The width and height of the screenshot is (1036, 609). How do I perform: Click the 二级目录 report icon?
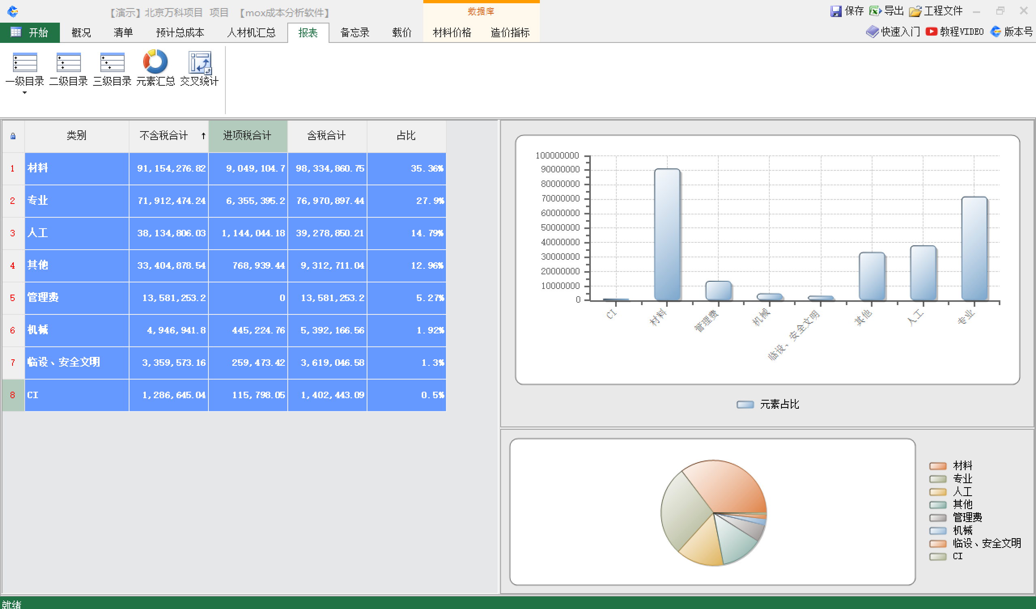tap(68, 62)
